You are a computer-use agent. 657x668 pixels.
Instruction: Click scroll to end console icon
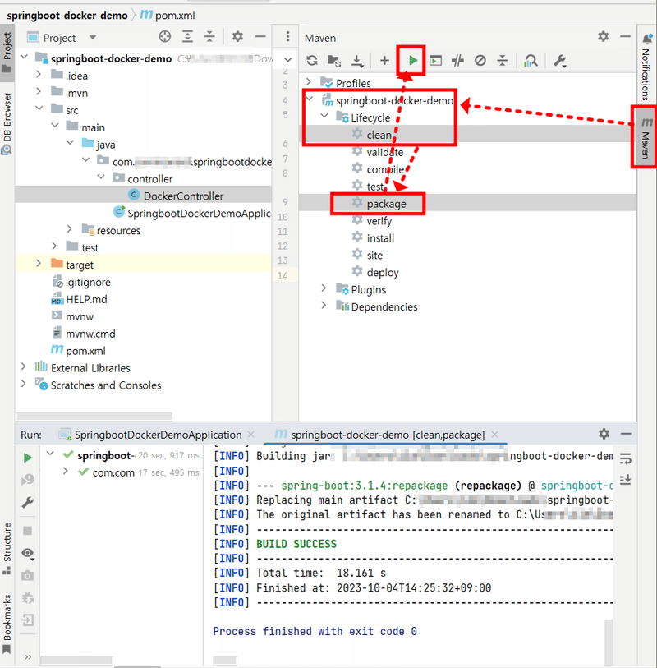[625, 480]
